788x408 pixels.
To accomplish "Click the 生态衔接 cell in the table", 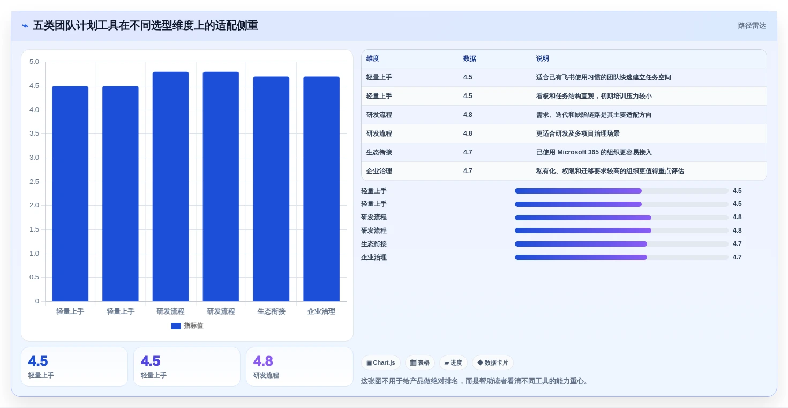I will (x=379, y=152).
